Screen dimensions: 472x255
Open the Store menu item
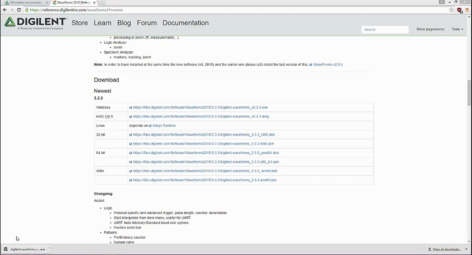tap(80, 23)
